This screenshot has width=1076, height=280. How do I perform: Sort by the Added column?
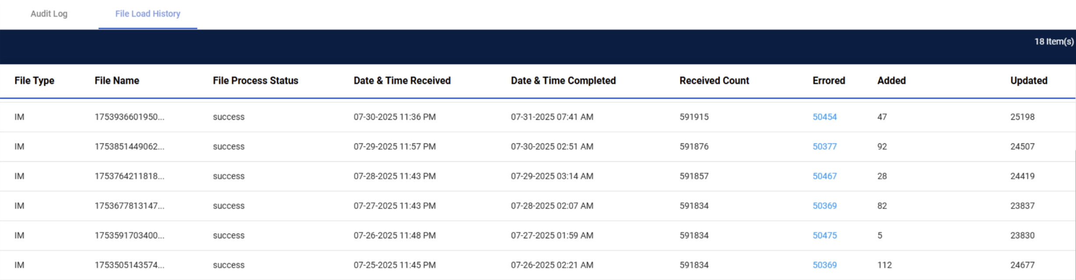891,80
